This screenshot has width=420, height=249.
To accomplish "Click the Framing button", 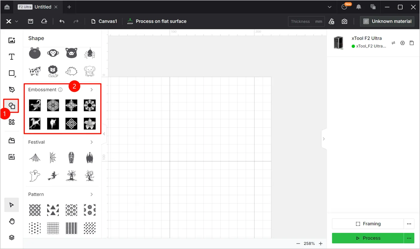I will click(368, 224).
